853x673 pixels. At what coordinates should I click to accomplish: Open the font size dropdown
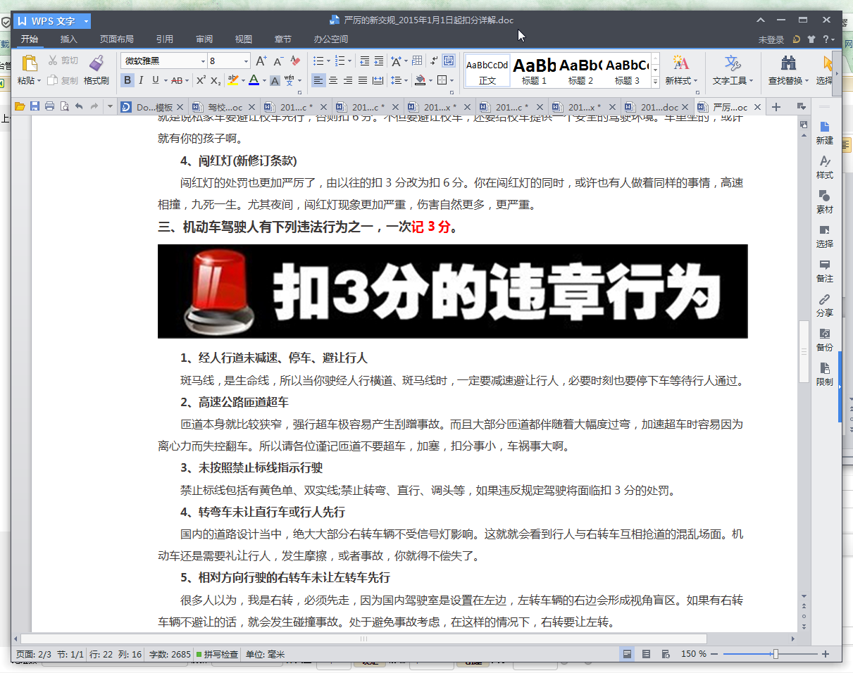[246, 61]
